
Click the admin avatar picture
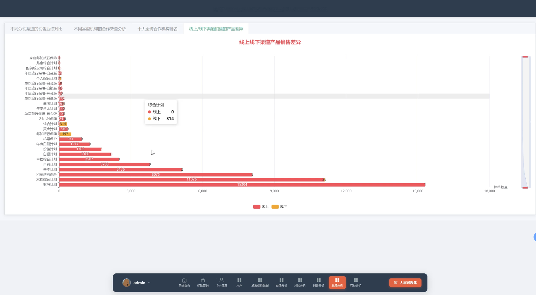click(x=126, y=283)
